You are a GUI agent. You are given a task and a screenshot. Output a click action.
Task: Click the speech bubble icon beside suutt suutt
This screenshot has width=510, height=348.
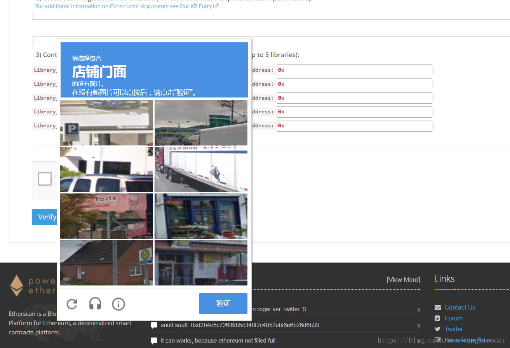point(154,325)
